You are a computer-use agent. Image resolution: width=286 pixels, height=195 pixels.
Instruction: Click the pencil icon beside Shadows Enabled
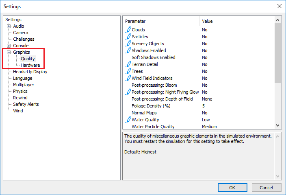pyautogui.click(x=128, y=50)
